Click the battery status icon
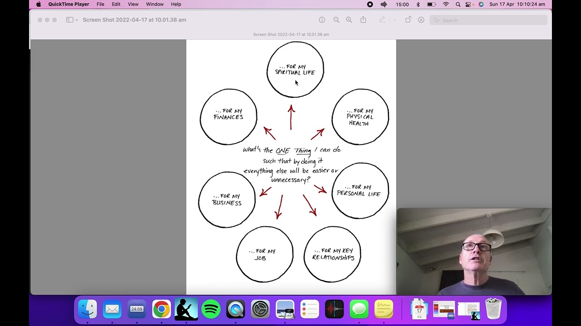 (x=432, y=4)
